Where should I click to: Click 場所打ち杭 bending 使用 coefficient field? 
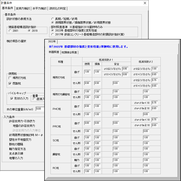[87, 72]
